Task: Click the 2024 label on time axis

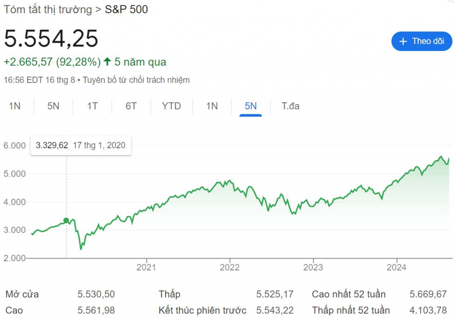Action: pos(396,267)
